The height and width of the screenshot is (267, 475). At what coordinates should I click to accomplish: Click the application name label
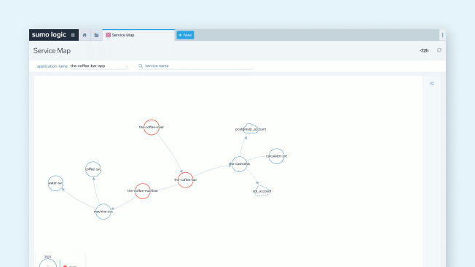[52, 66]
